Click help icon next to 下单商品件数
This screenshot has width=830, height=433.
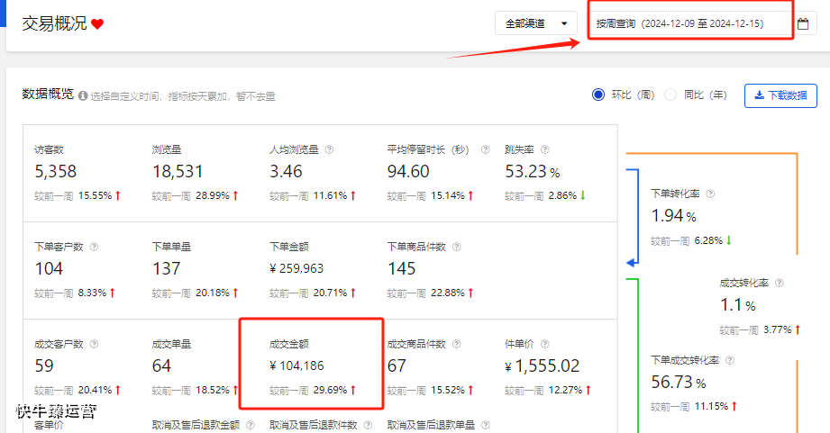tap(456, 247)
